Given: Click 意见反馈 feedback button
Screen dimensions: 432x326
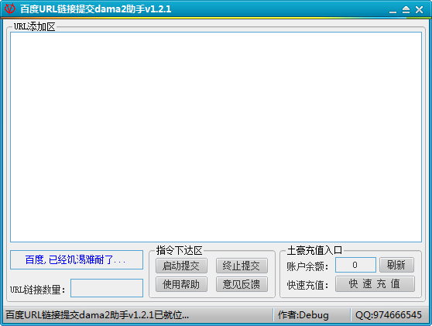Looking at the screenshot, I should pyautogui.click(x=242, y=284).
